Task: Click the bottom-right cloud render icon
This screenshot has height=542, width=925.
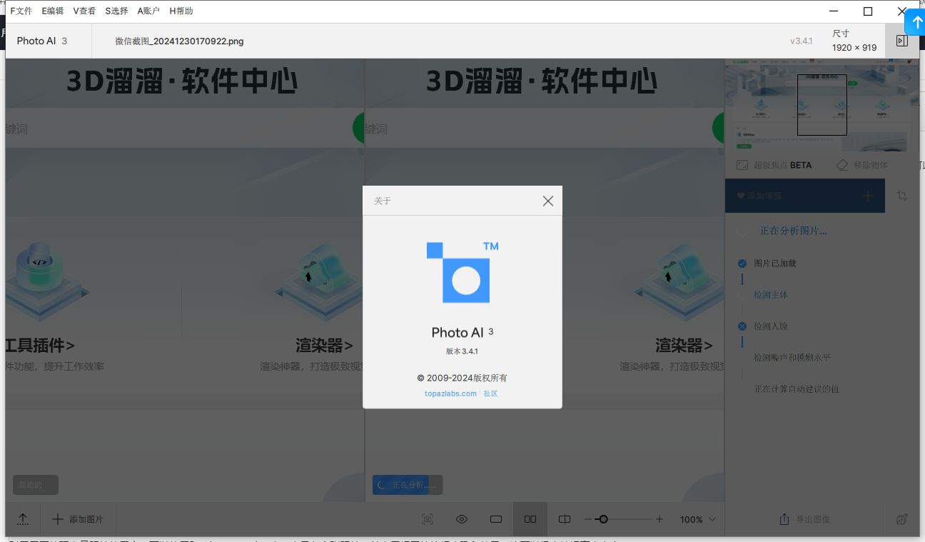Action: coord(902,519)
